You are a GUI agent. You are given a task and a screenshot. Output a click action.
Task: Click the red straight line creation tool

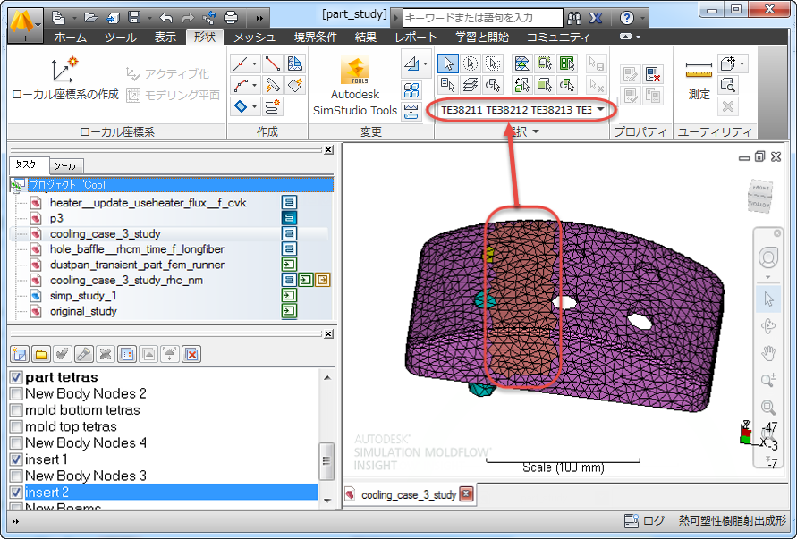[x=273, y=63]
